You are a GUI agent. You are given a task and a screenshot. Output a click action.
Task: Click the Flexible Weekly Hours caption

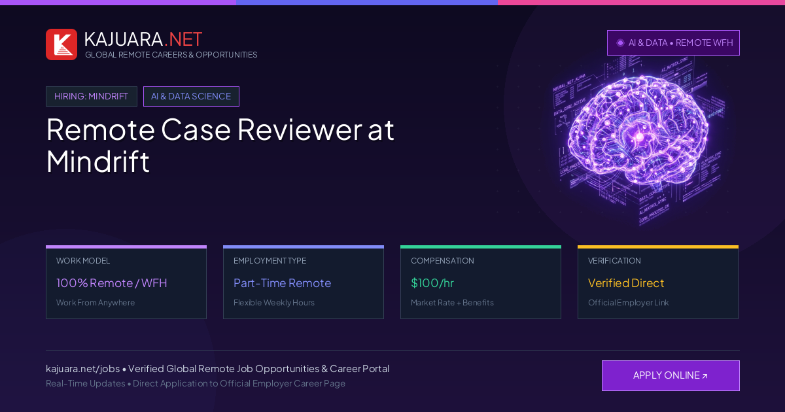(274, 303)
